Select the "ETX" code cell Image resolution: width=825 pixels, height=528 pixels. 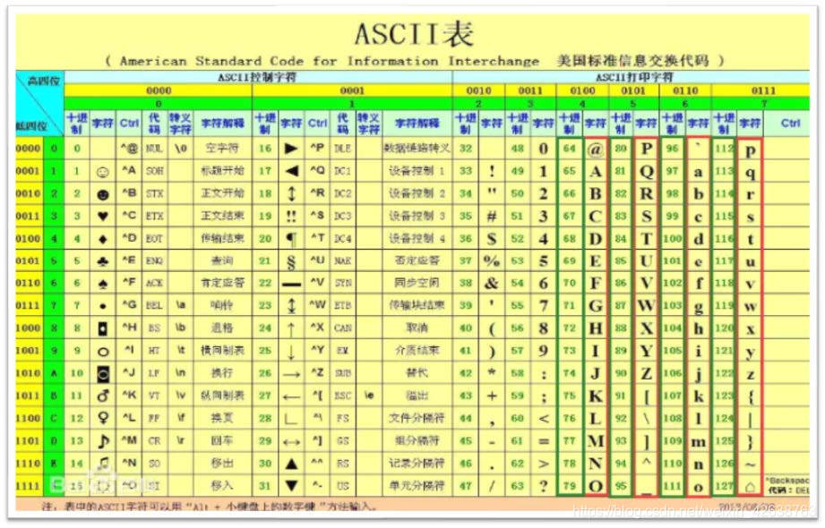pos(154,217)
